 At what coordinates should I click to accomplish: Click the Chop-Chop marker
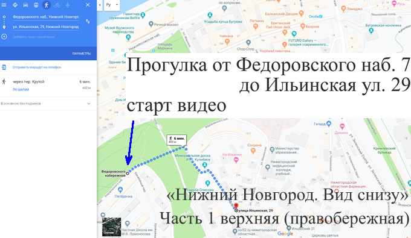248,42
